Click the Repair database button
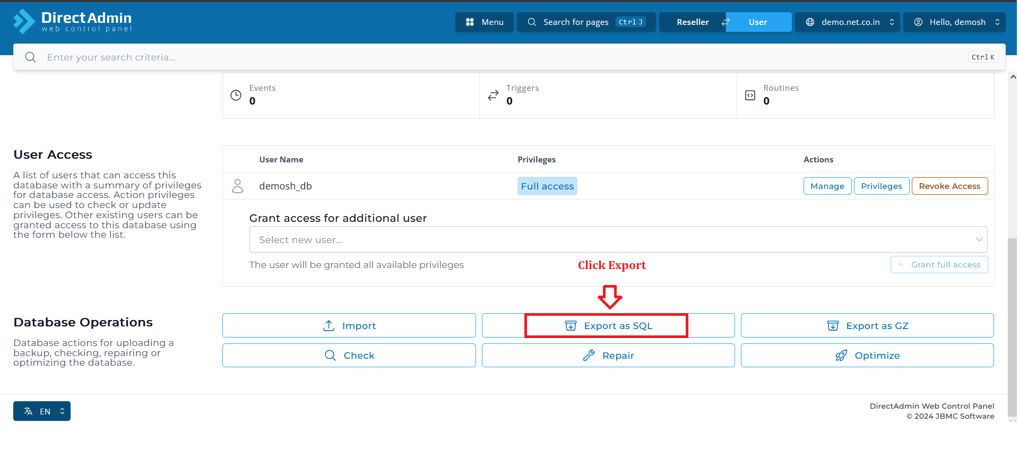This screenshot has height=458, width=1019. (x=608, y=355)
